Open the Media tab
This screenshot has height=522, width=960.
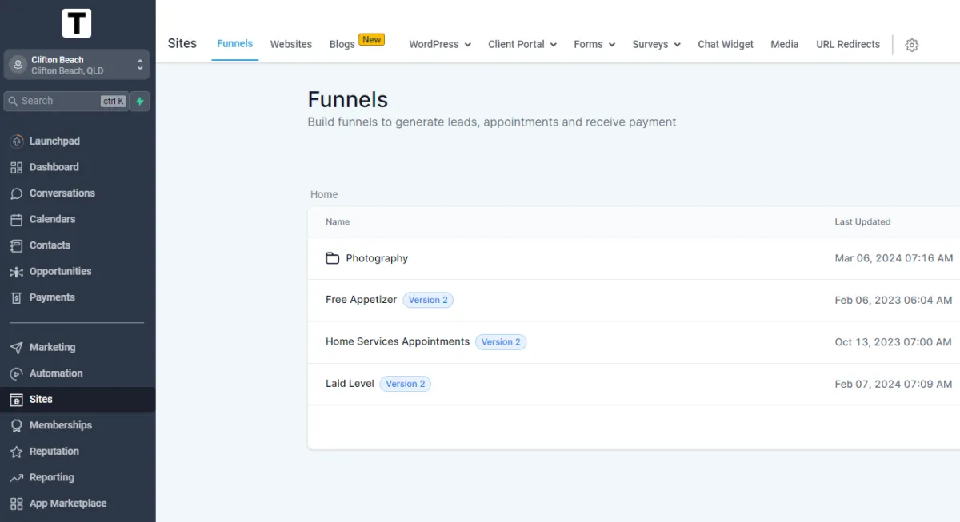pos(785,45)
